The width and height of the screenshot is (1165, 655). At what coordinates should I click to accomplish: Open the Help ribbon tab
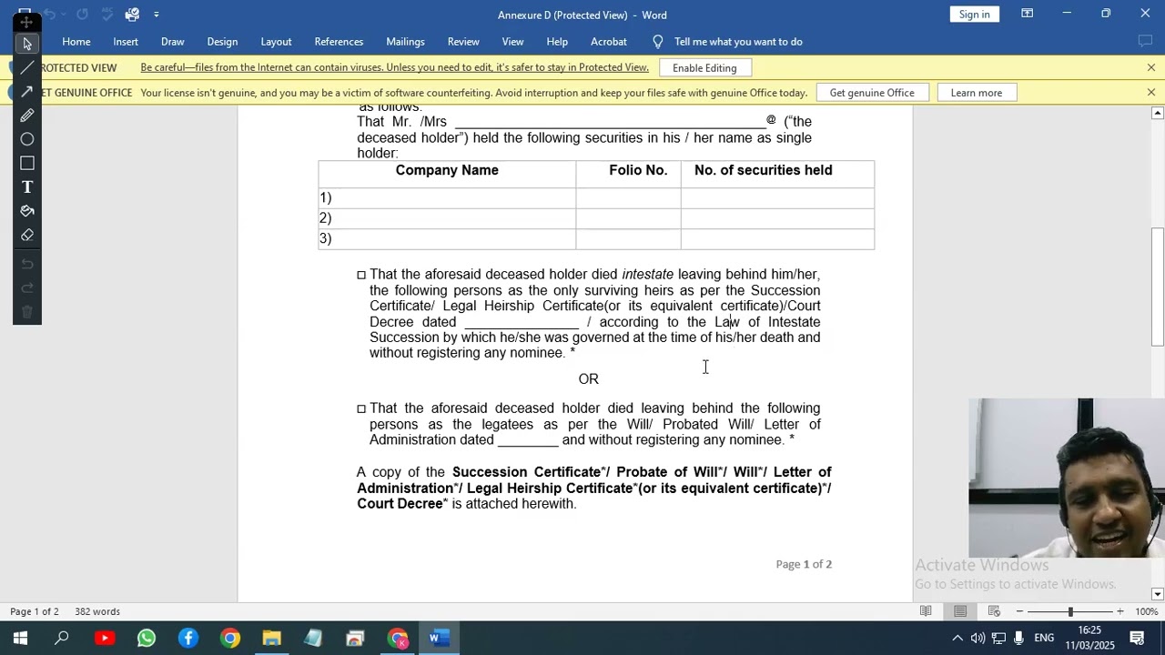coord(557,42)
